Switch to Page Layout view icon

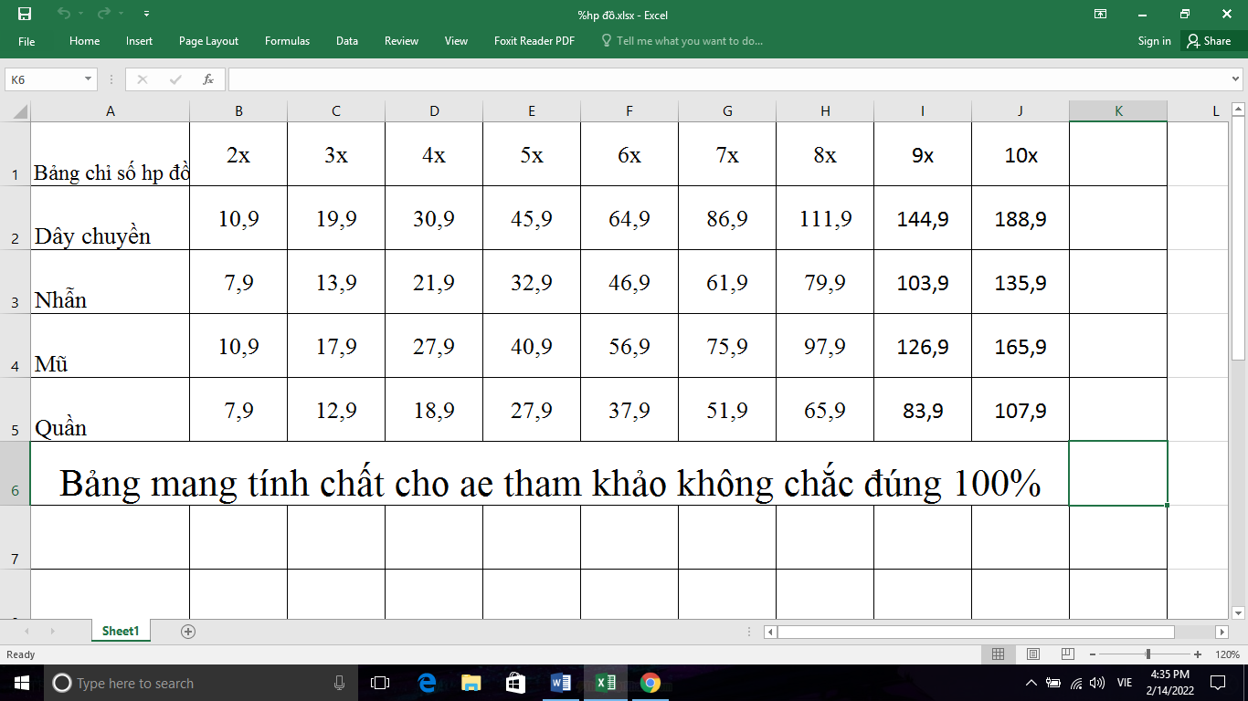tap(1032, 654)
